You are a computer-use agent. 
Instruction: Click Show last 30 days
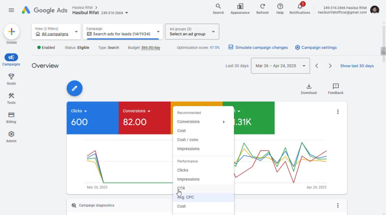pyautogui.click(x=357, y=66)
